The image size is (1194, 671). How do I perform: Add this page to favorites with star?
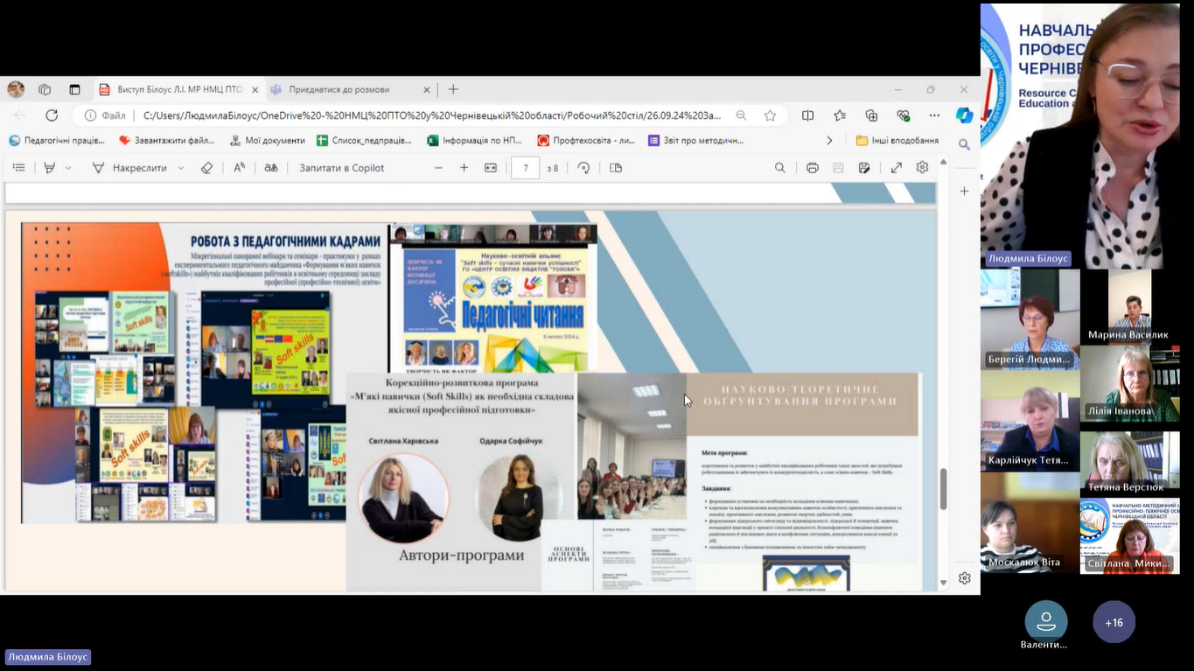(x=770, y=115)
